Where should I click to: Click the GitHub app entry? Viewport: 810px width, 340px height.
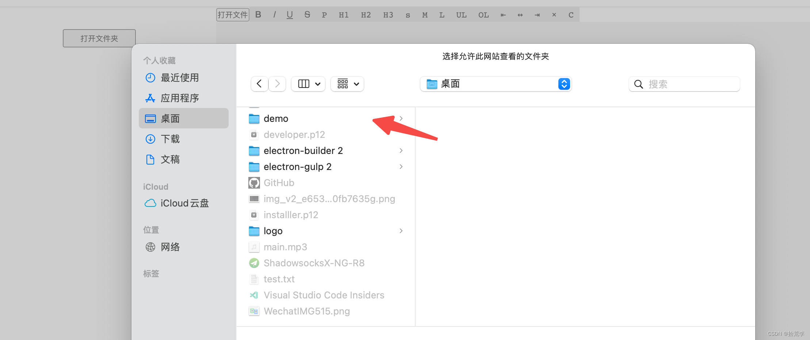point(326,183)
